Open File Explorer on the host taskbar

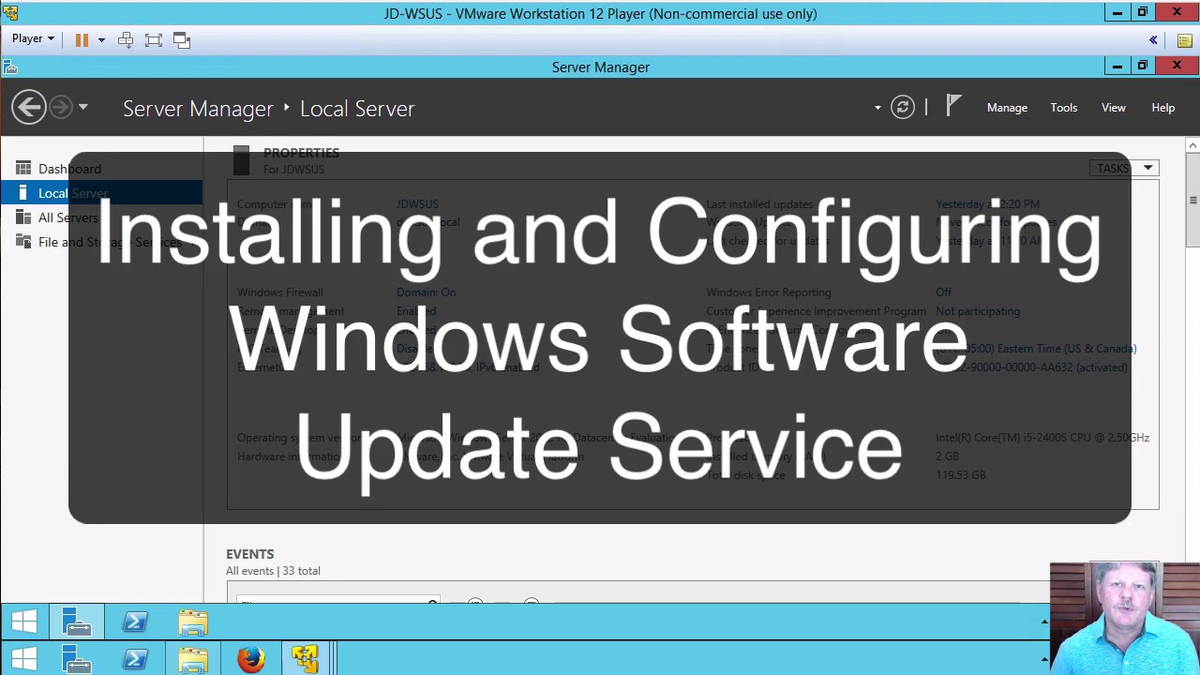pos(193,659)
